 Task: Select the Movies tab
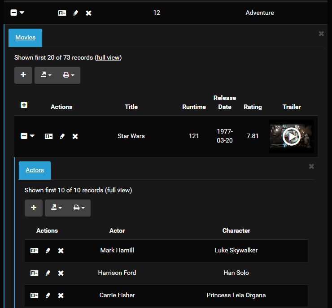[25, 38]
